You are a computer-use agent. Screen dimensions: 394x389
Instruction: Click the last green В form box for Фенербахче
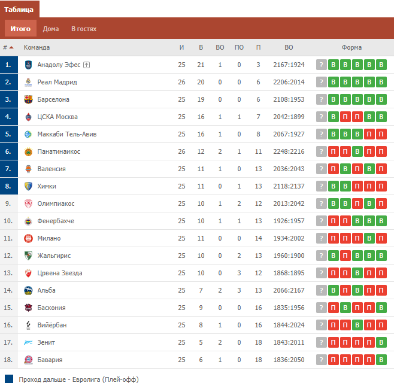(381, 221)
